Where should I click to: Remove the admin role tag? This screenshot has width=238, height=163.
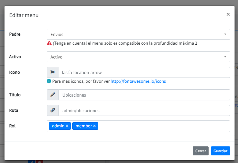click(x=67, y=126)
